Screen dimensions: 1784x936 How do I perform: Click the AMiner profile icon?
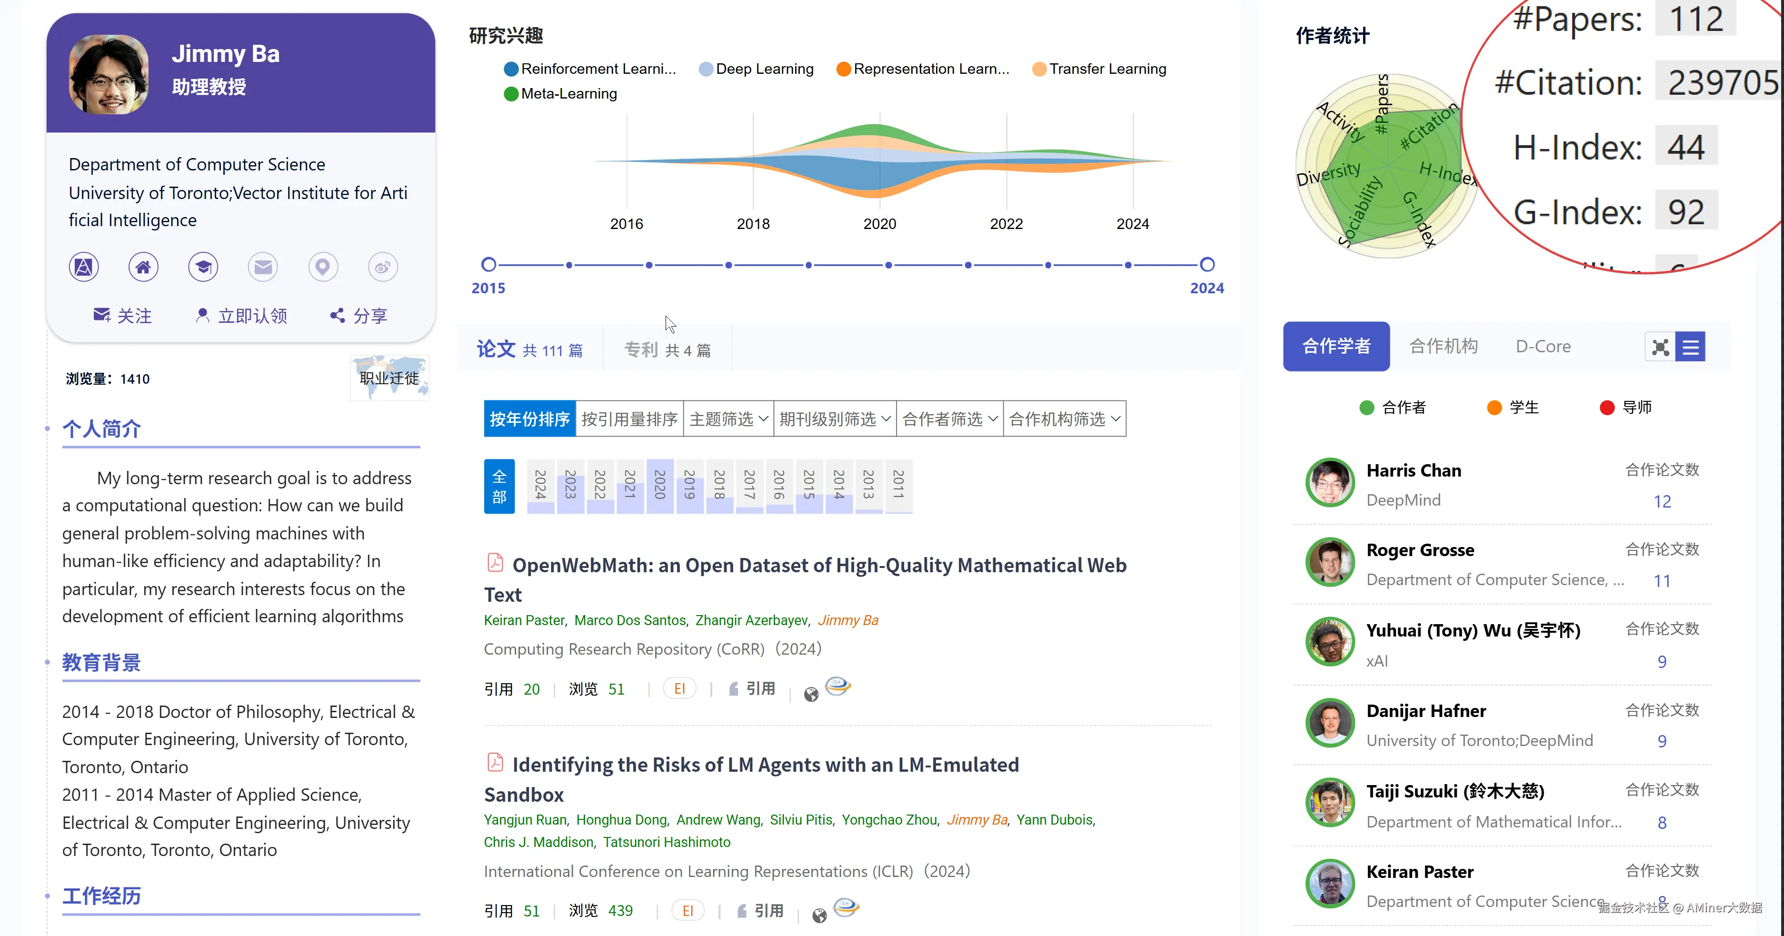84,267
